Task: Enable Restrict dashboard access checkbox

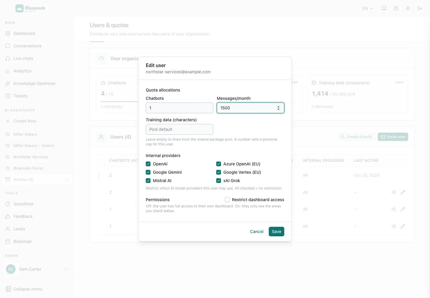Action: (x=227, y=200)
